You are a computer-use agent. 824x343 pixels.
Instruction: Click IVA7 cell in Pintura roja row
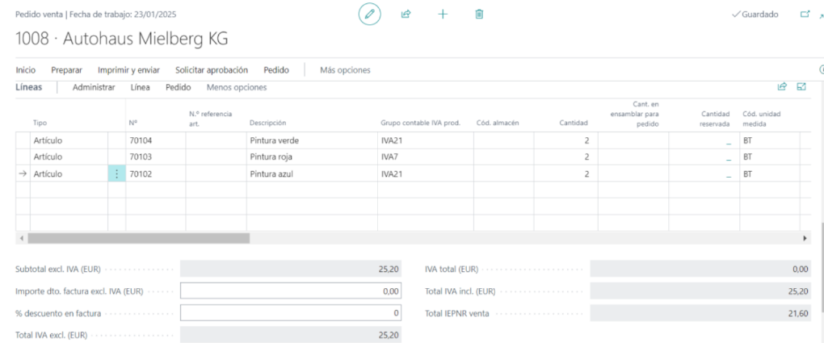426,157
